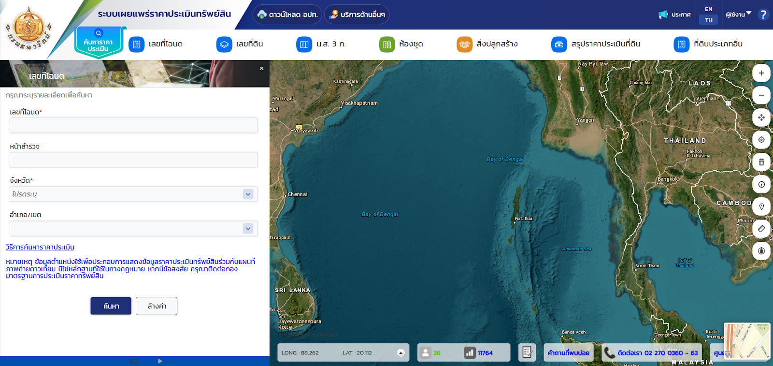Screen dimensions: 773x366
Task: Open the map info tool
Action: point(761,184)
